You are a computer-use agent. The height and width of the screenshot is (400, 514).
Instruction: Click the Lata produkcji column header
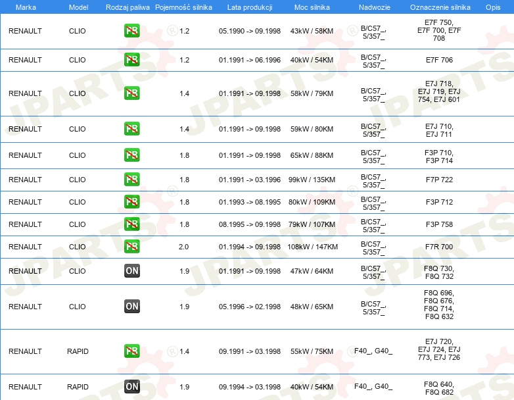pos(250,7)
